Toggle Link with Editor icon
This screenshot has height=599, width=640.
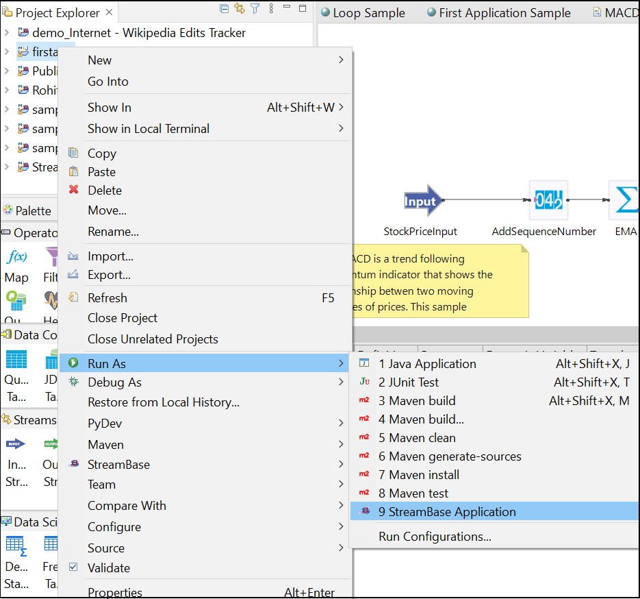(240, 9)
